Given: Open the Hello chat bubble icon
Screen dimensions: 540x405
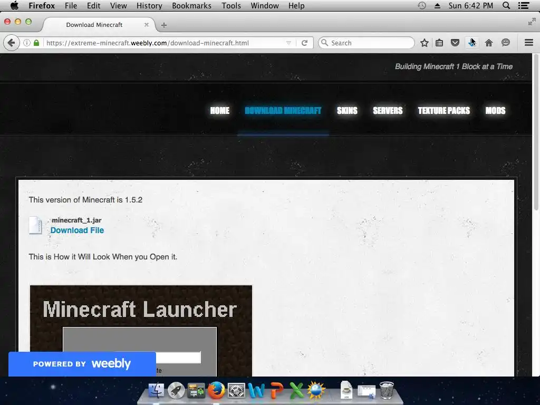Looking at the screenshot, I should click(x=505, y=43).
